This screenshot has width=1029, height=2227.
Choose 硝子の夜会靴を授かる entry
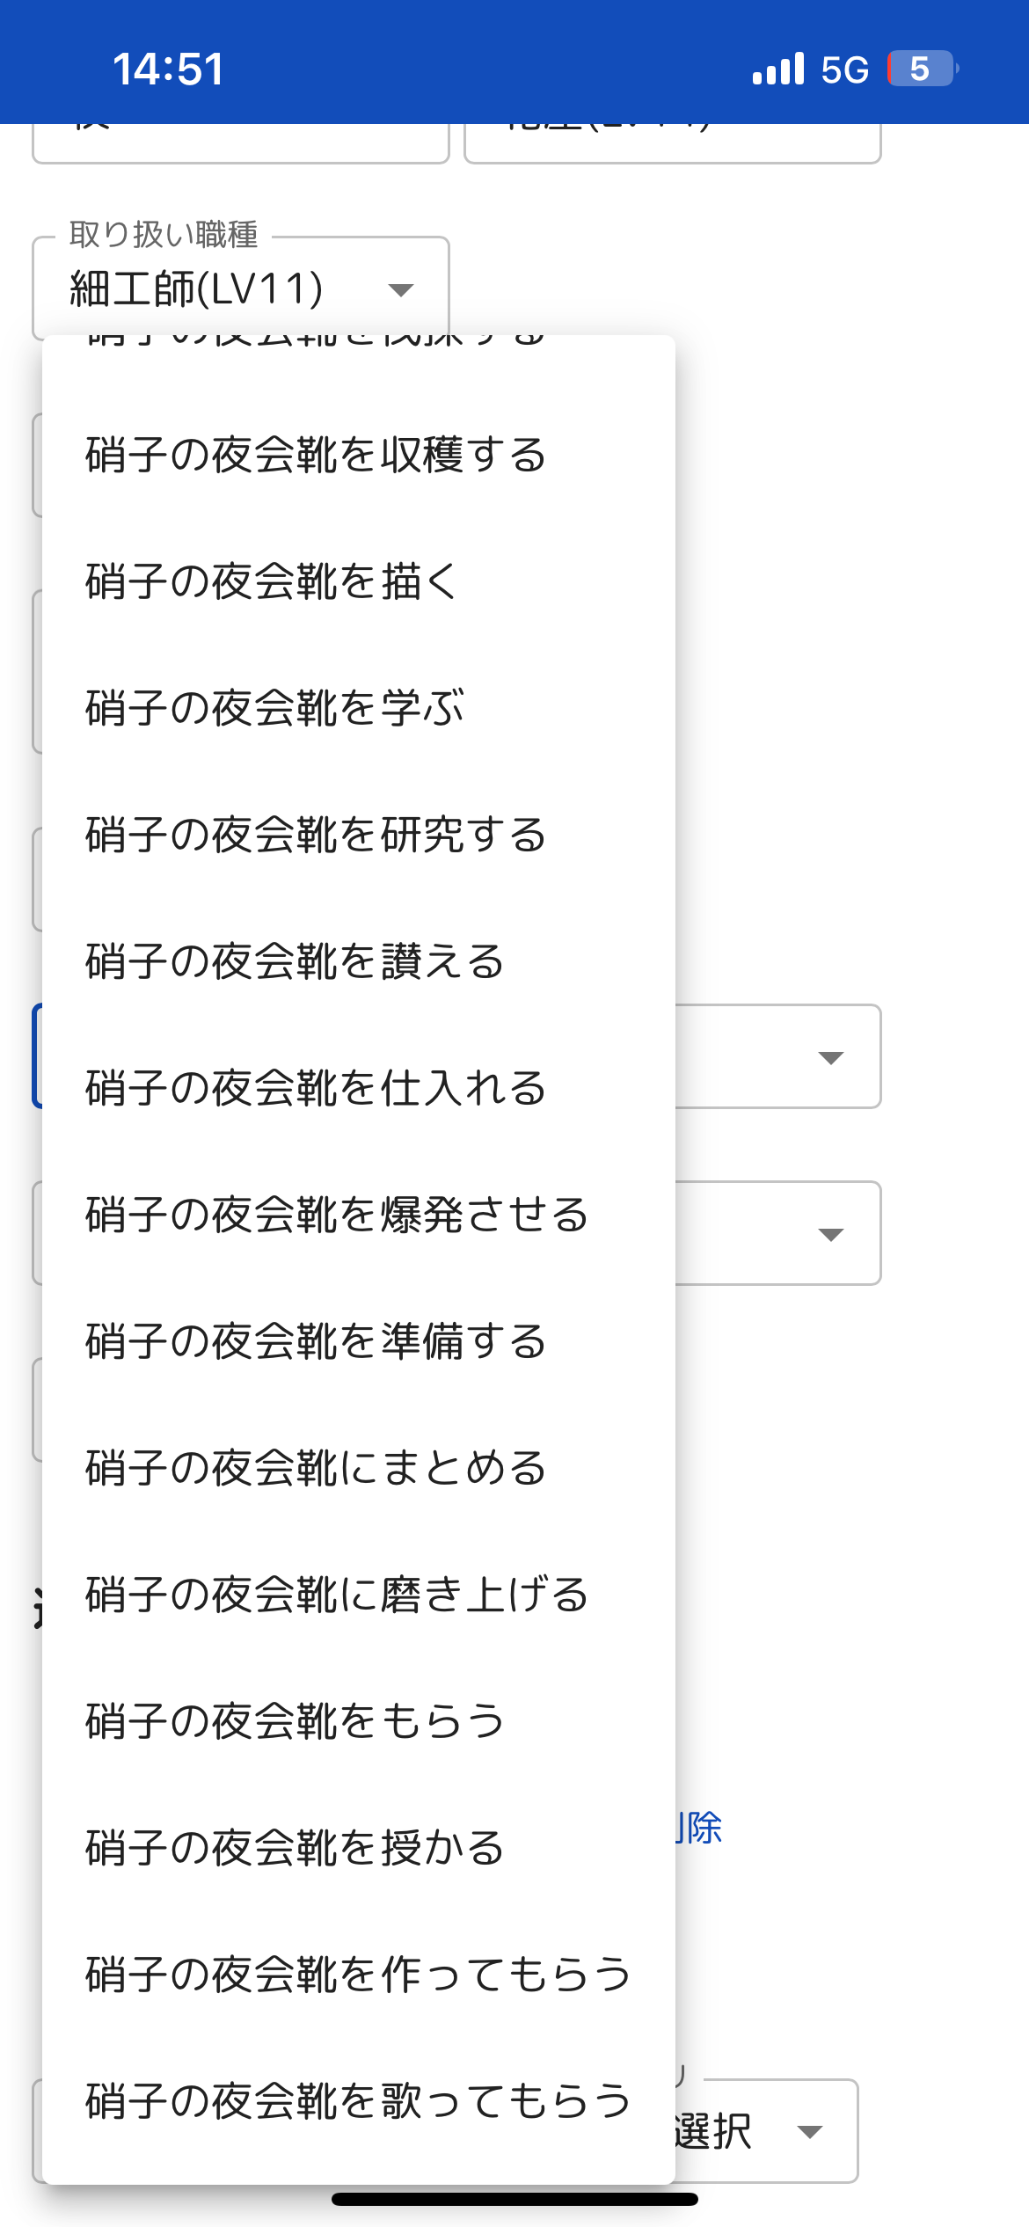(x=296, y=1849)
